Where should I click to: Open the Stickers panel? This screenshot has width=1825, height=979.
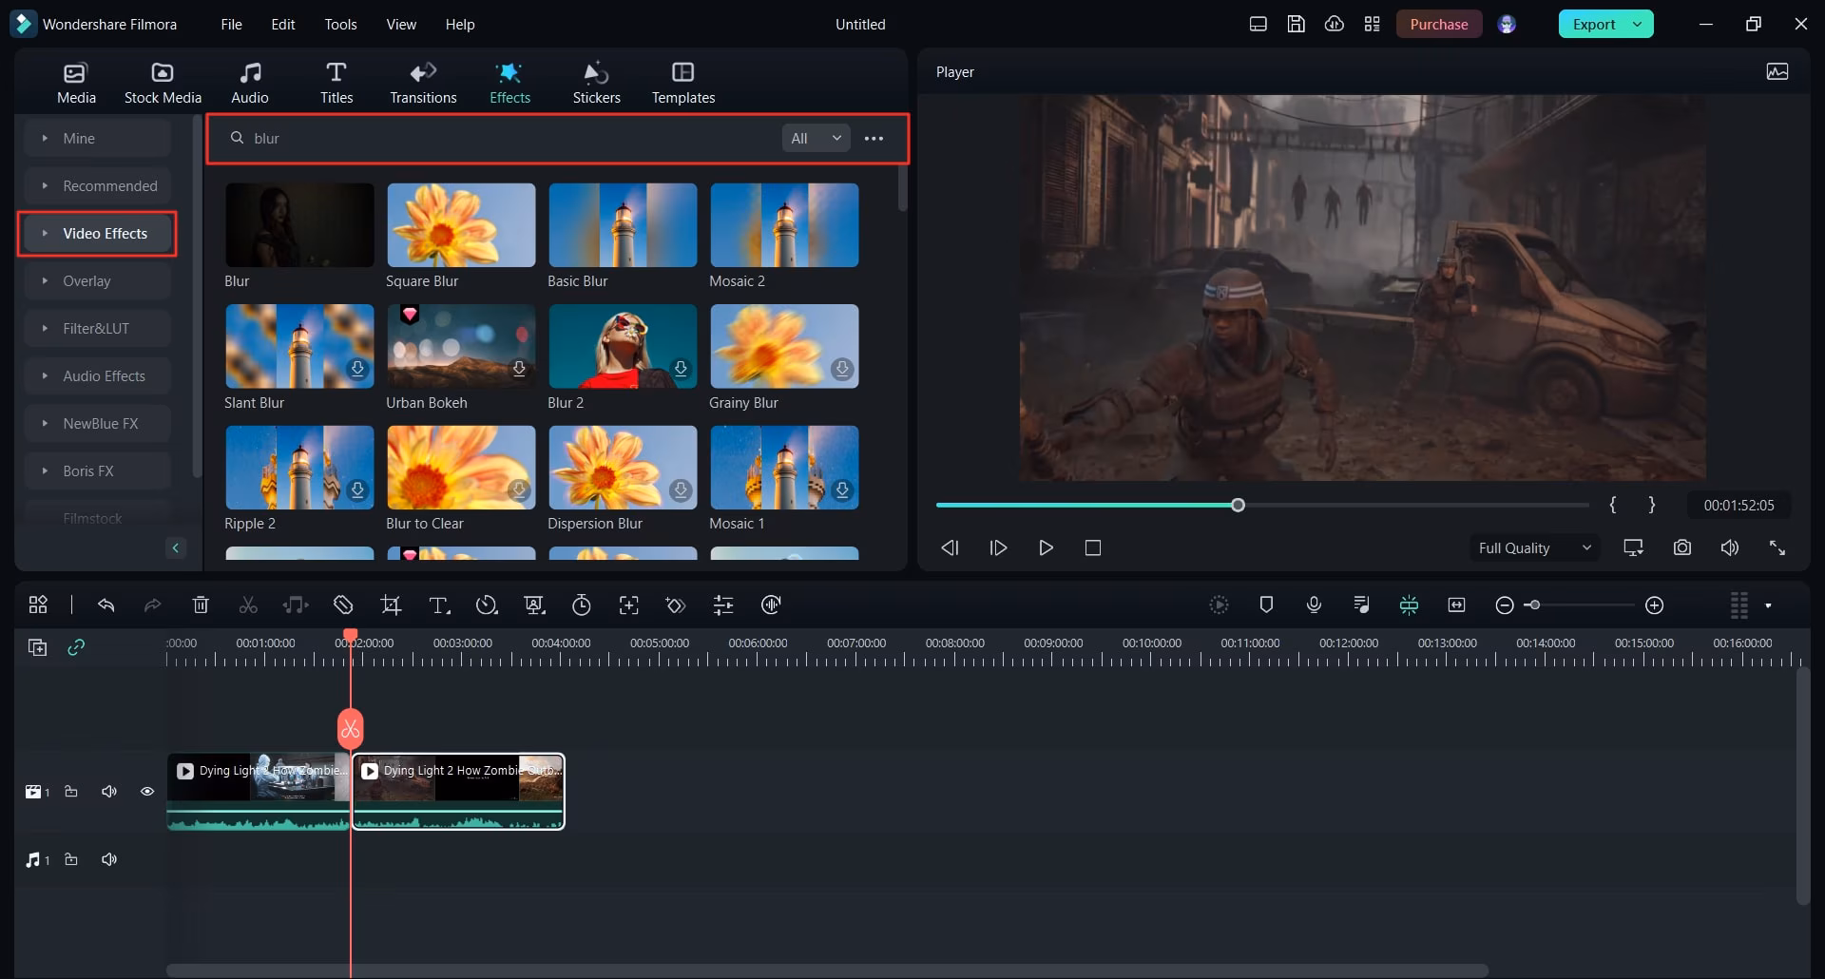[596, 83]
